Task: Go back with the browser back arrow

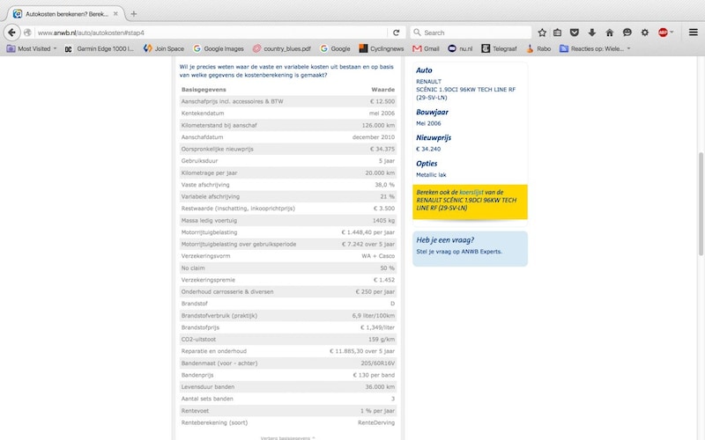Action: point(11,33)
